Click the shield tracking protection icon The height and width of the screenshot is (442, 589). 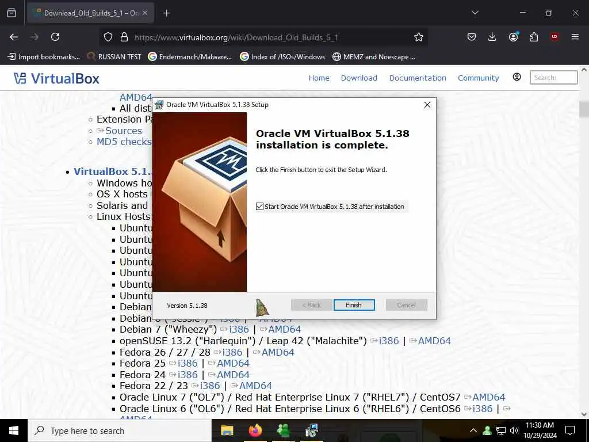point(108,37)
